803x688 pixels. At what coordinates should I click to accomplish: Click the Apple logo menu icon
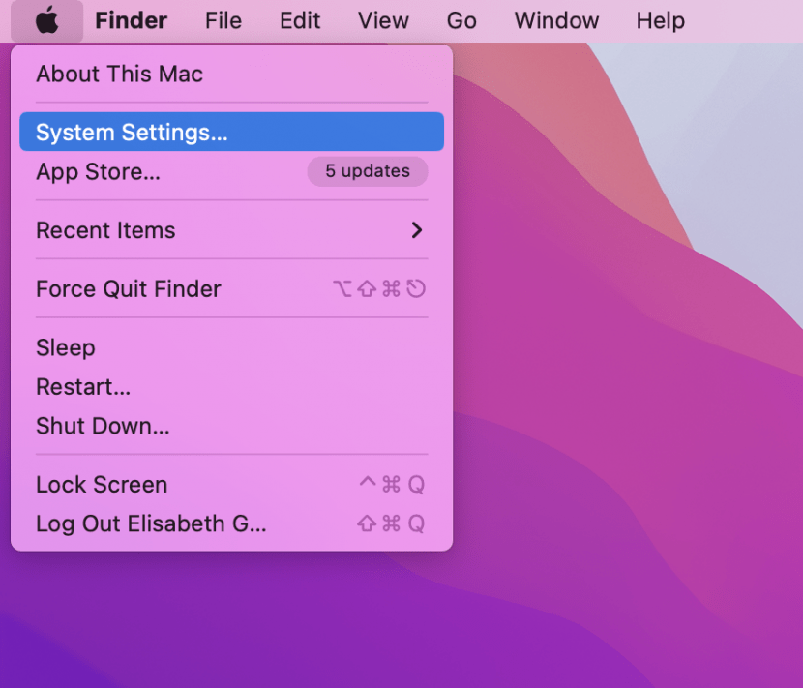click(x=46, y=20)
